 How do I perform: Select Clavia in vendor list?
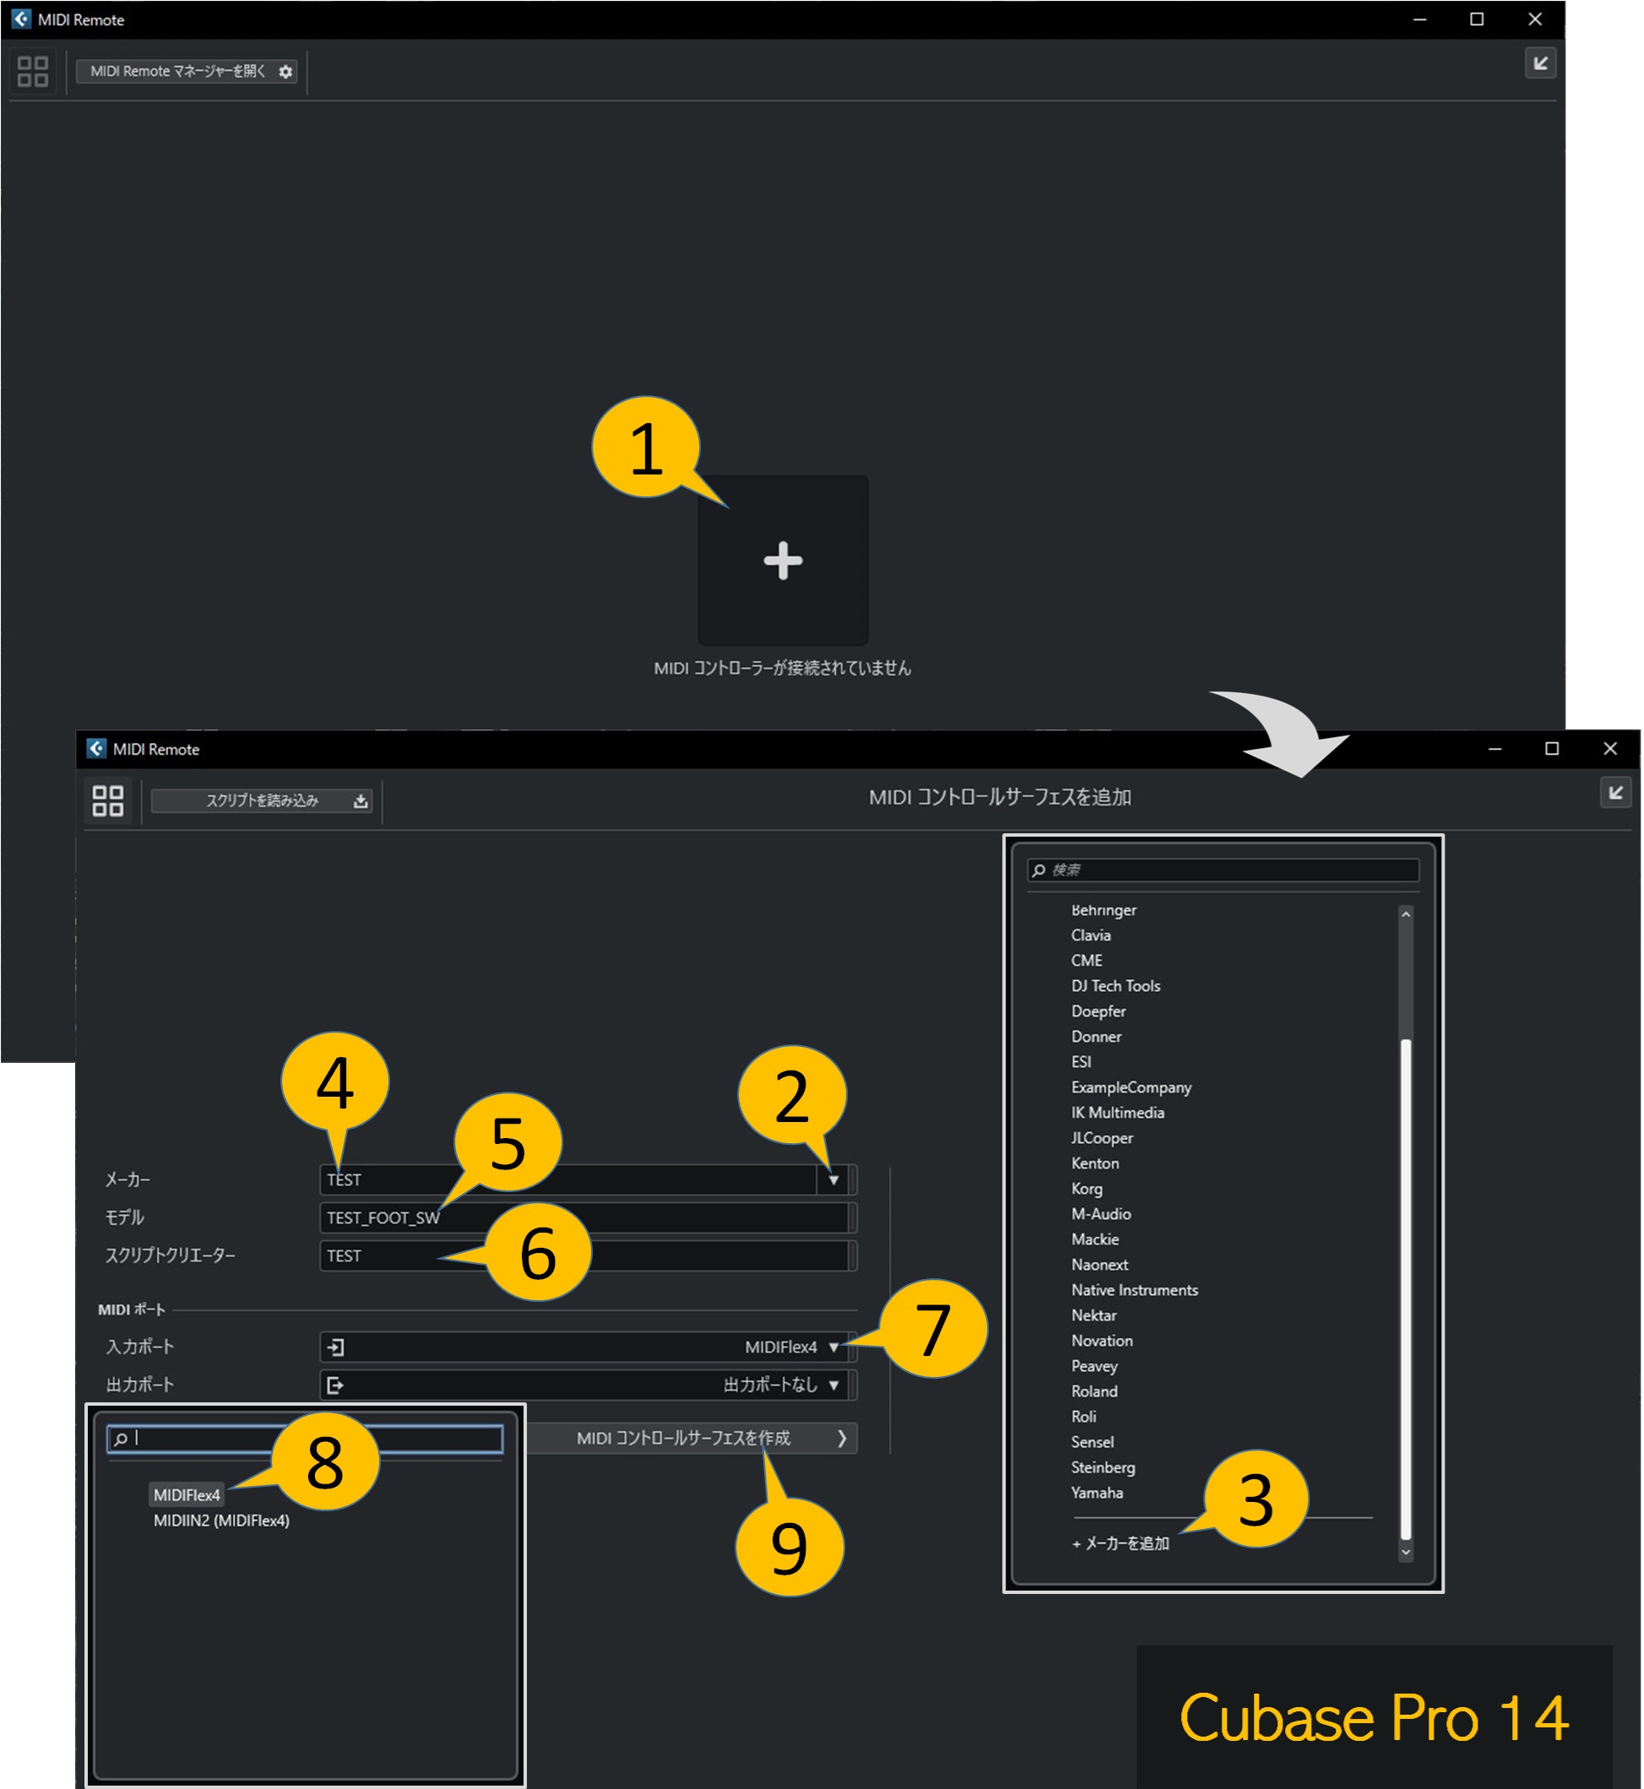pyautogui.click(x=1091, y=935)
